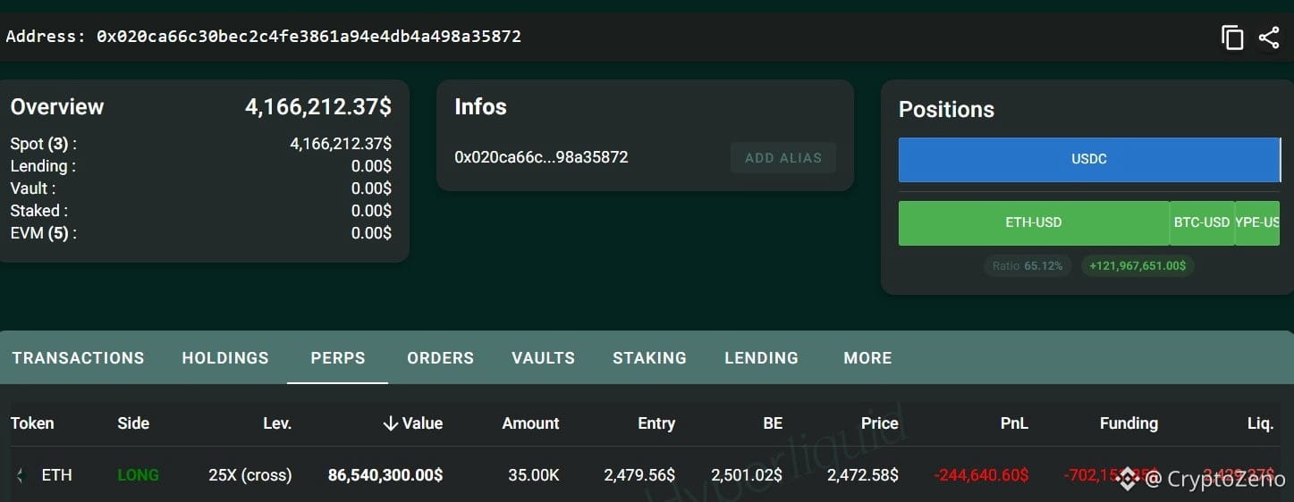Click the BTC-USD position segment
The width and height of the screenshot is (1294, 502).
click(1202, 222)
